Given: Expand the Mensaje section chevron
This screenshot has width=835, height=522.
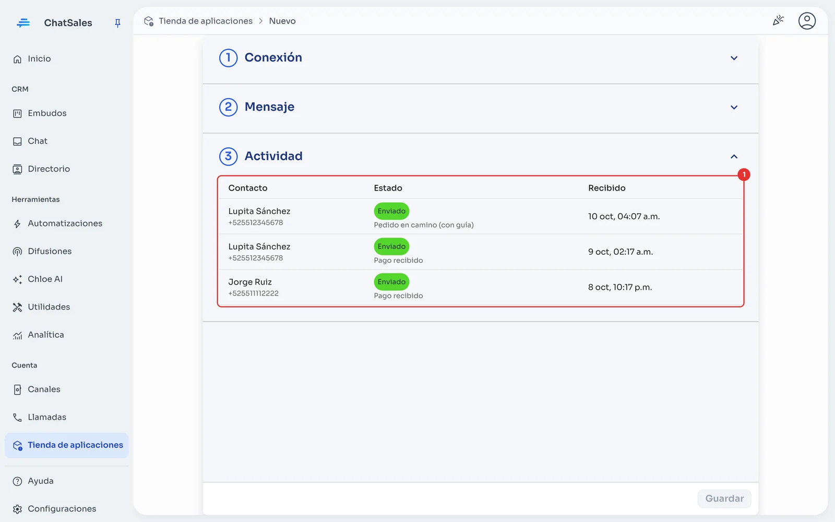Looking at the screenshot, I should (734, 108).
